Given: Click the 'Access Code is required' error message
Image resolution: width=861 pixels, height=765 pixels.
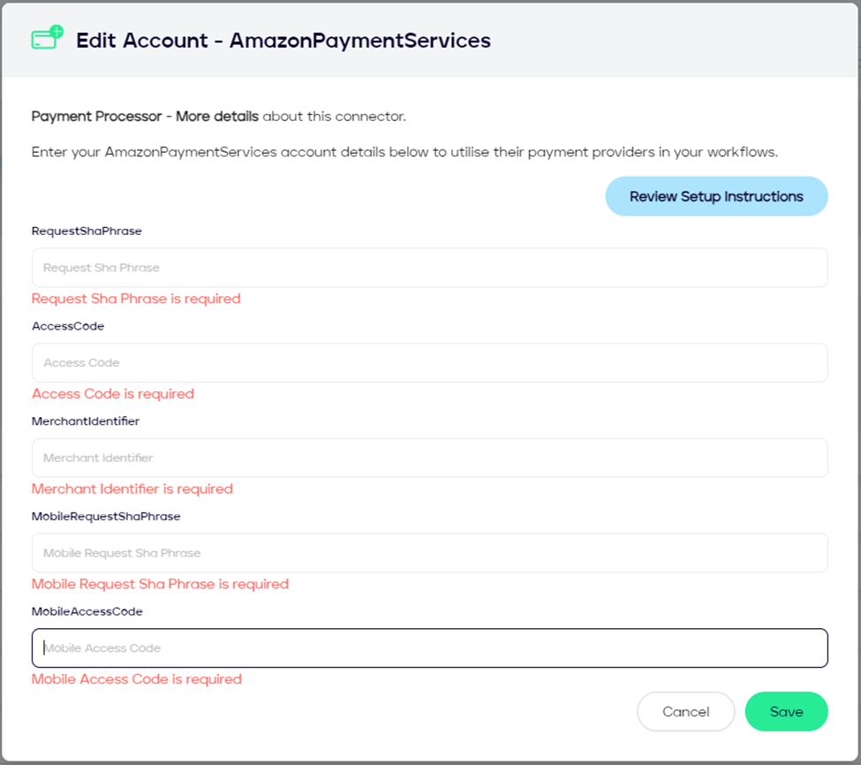Looking at the screenshot, I should coord(113,394).
